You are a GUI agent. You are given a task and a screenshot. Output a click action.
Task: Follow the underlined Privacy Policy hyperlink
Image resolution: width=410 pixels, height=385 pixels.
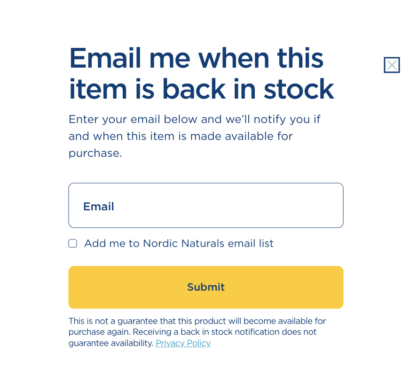point(183,343)
